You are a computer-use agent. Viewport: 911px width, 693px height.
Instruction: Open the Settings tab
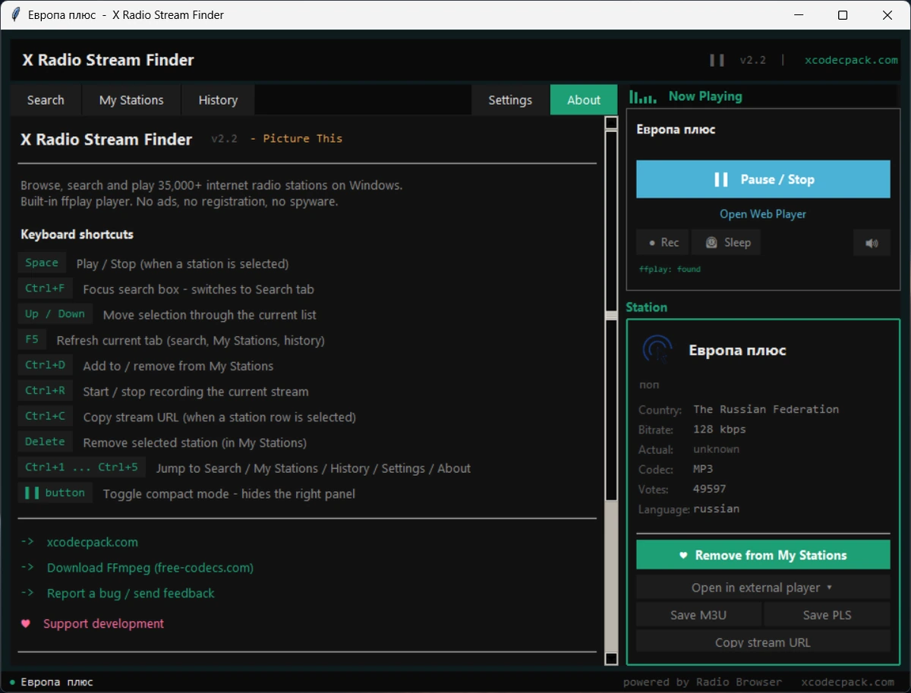510,99
